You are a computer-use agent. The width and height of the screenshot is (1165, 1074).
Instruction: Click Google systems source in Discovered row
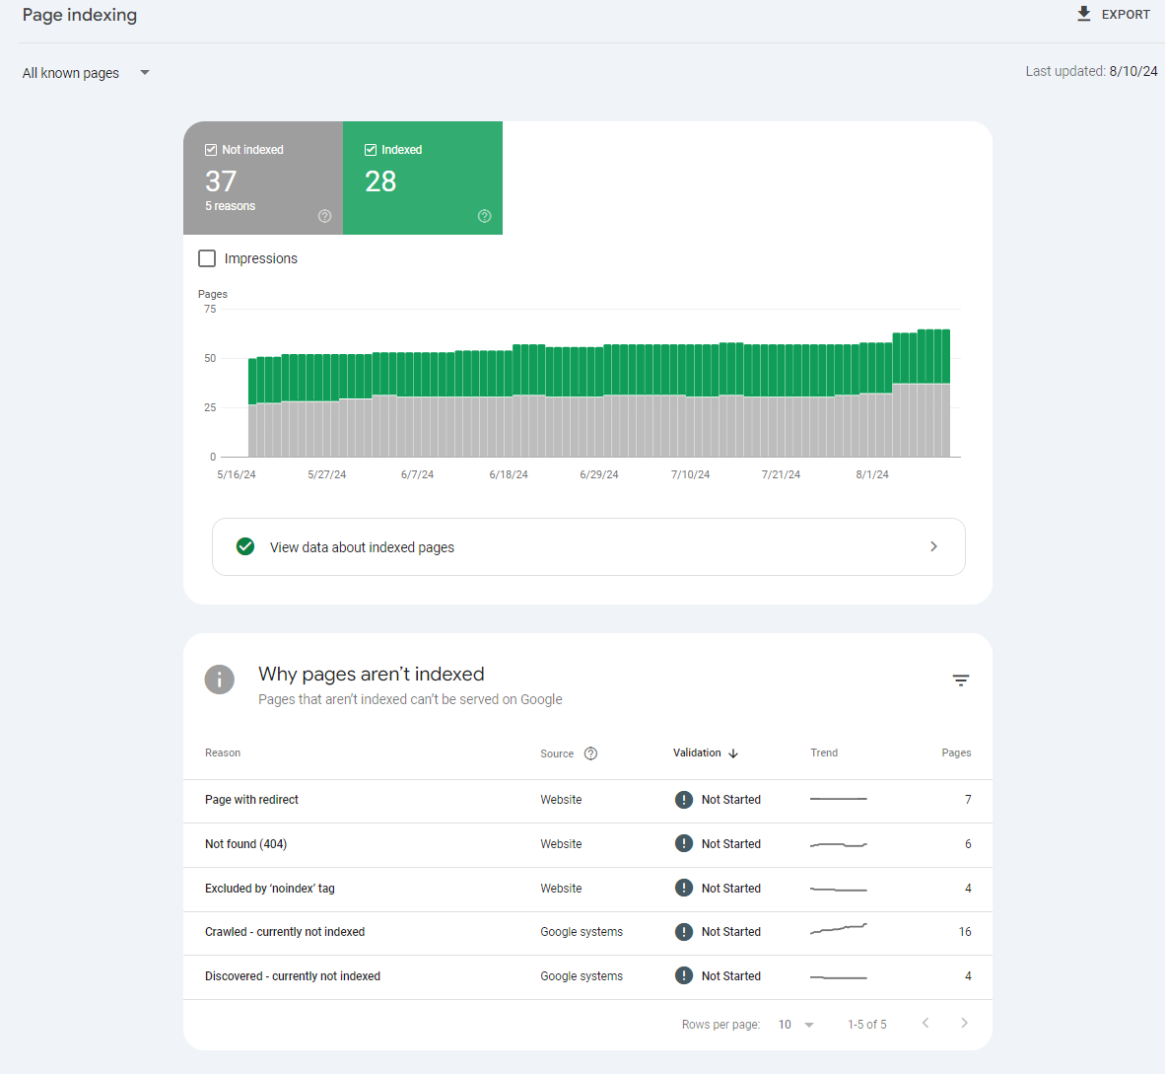[582, 976]
